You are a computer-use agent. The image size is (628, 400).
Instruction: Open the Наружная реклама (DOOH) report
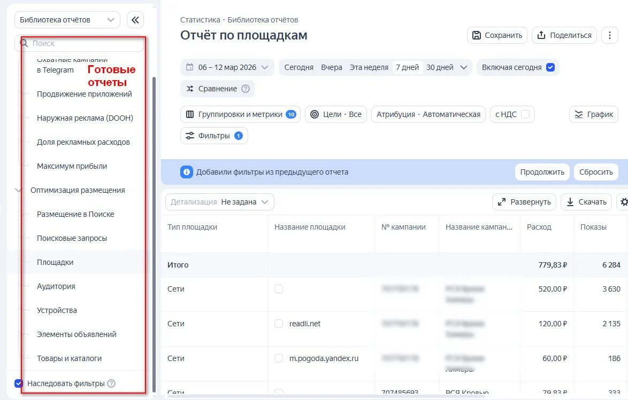[85, 118]
